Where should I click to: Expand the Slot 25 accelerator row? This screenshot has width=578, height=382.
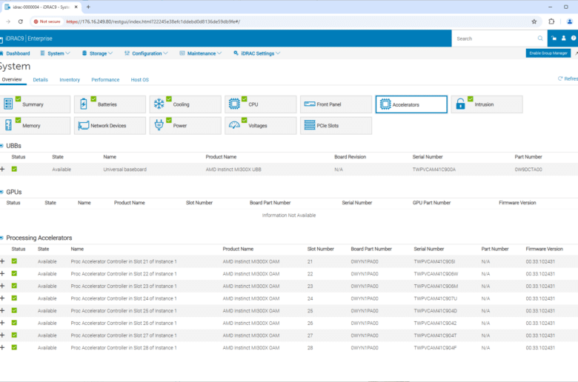[x=2, y=310]
